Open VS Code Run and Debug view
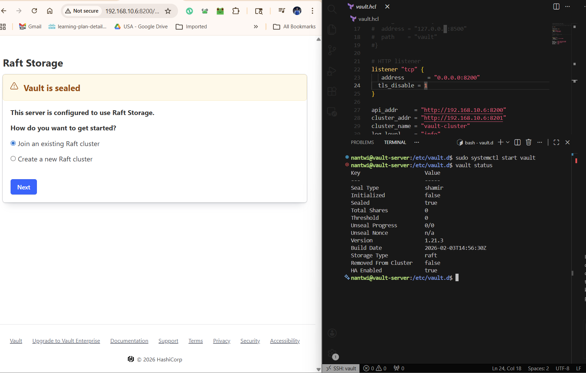 coord(332,71)
